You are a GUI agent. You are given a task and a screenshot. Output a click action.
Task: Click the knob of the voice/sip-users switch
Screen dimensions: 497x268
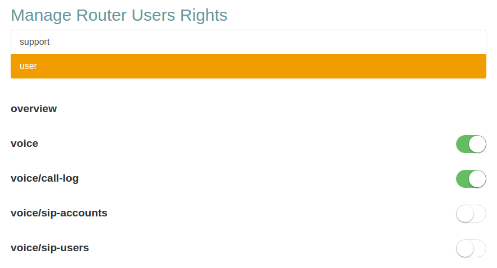pos(465,248)
